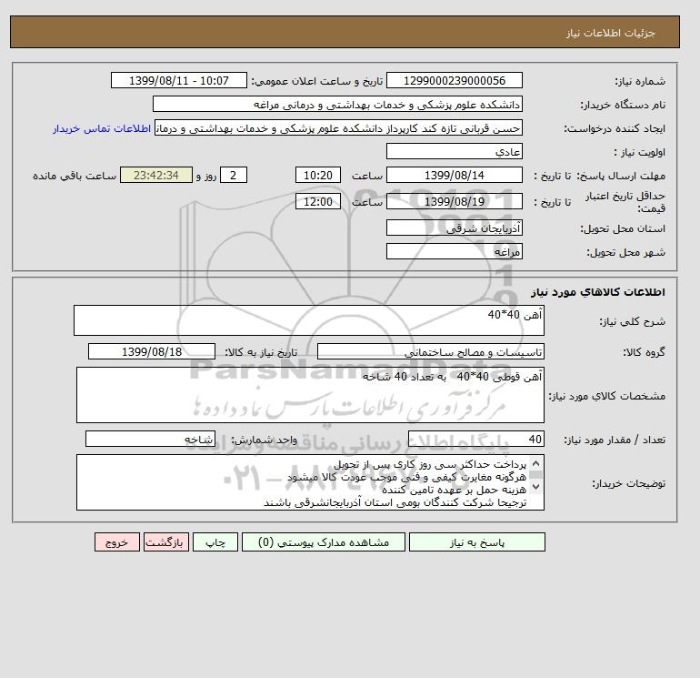700x678 pixels.
Task: Click the شماره نیاز field 1299000239000056
Action: click(x=454, y=80)
